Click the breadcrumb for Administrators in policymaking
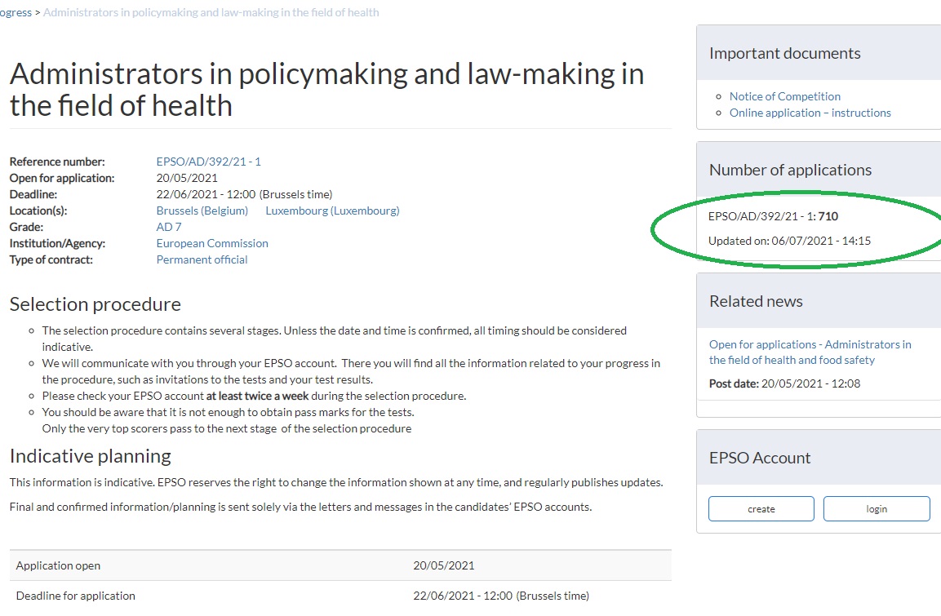 click(211, 12)
